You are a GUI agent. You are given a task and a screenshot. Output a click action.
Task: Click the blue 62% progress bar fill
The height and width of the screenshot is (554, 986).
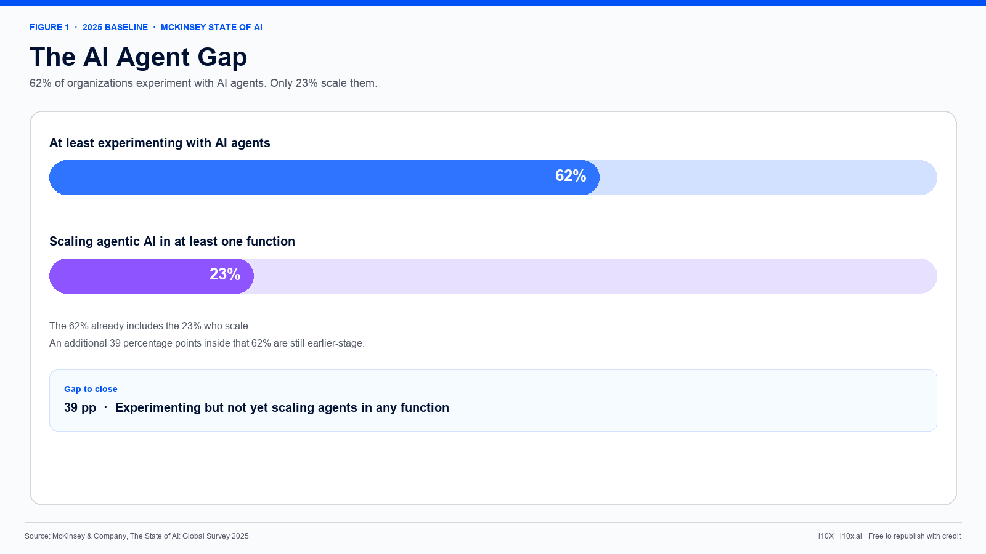pos(324,177)
